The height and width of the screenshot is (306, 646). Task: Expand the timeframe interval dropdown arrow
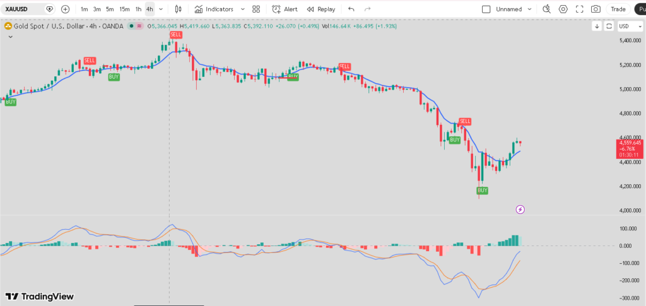click(x=161, y=9)
